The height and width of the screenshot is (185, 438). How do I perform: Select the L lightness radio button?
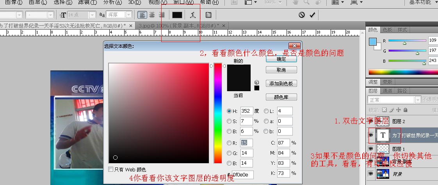[266, 111]
